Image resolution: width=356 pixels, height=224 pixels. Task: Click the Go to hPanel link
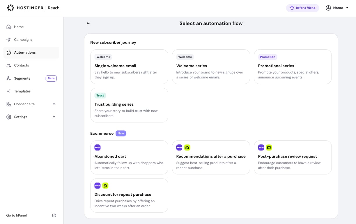pos(16,215)
